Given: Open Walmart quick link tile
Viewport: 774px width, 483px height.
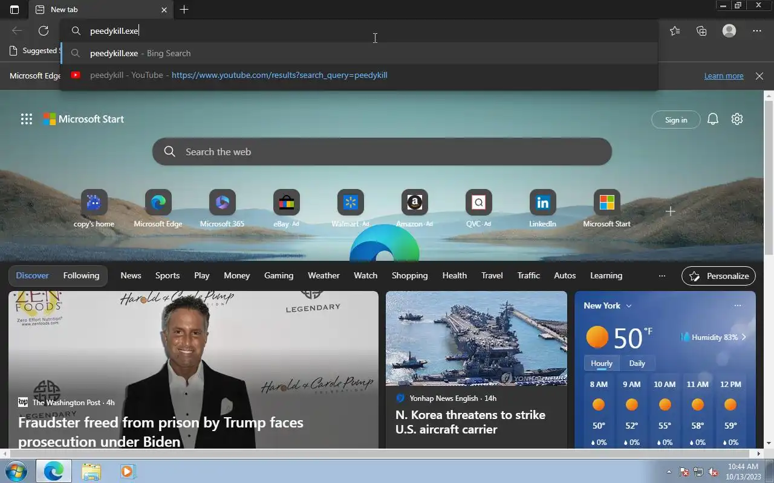Looking at the screenshot, I should click(351, 209).
